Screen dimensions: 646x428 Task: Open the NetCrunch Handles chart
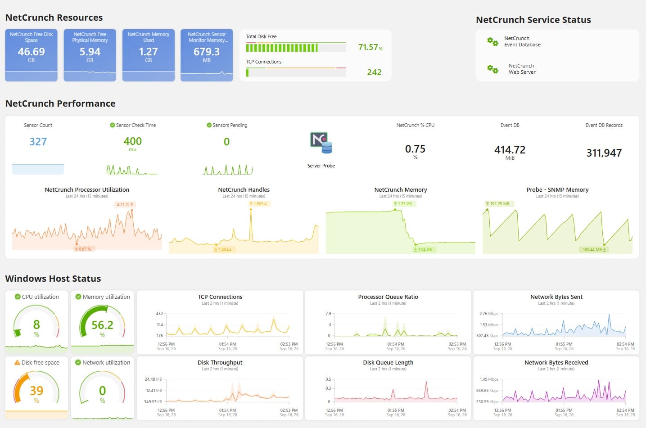tap(244, 221)
